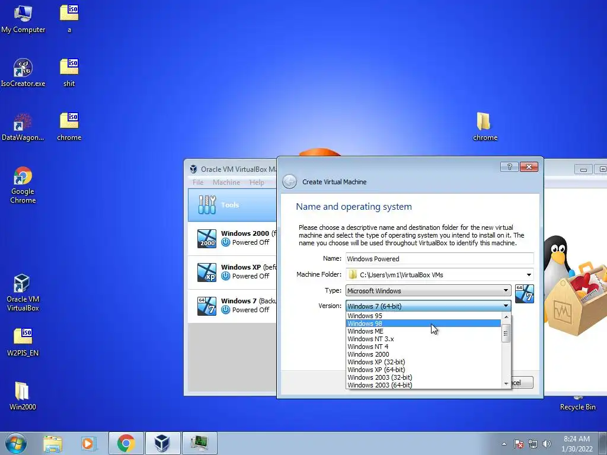Image resolution: width=607 pixels, height=455 pixels.
Task: Select the Win2000 folder icon
Action: [x=23, y=396]
